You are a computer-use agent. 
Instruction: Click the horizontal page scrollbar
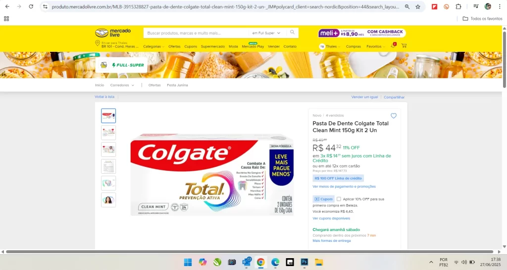[x=250, y=252]
